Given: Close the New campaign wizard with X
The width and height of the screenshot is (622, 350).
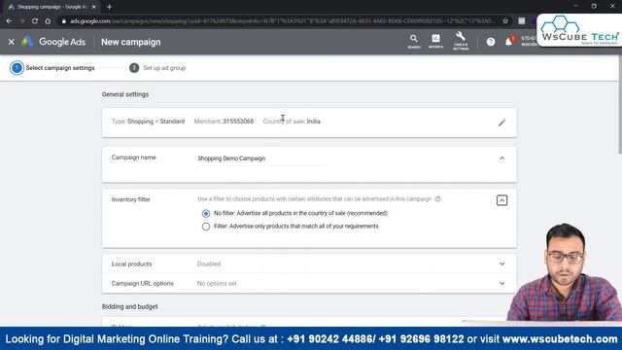Looking at the screenshot, I should pyautogui.click(x=11, y=42).
